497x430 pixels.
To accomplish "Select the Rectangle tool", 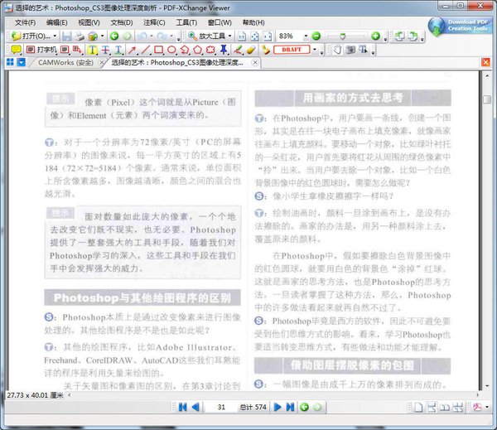I will 158,50.
